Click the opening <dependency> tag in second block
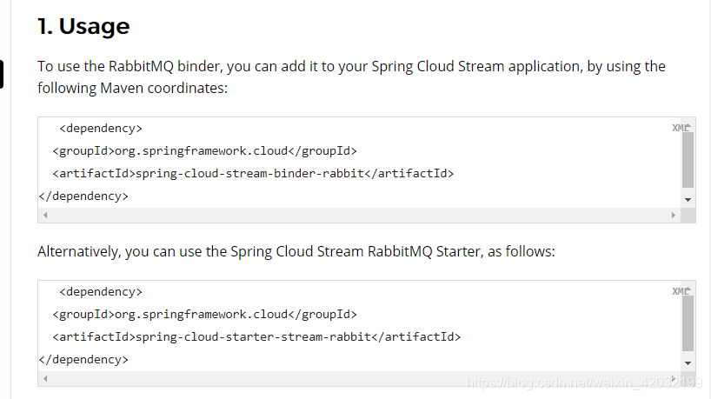The width and height of the screenshot is (711, 399). (x=101, y=292)
